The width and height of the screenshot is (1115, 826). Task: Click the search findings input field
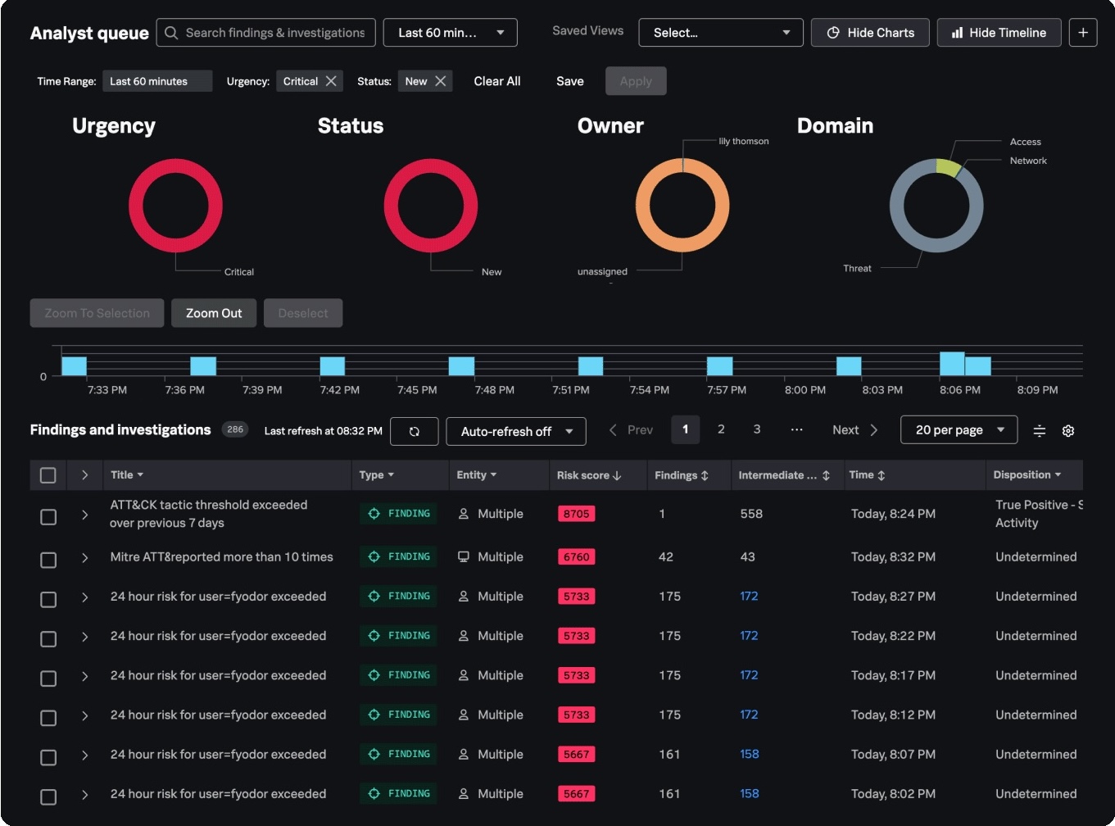(x=274, y=33)
